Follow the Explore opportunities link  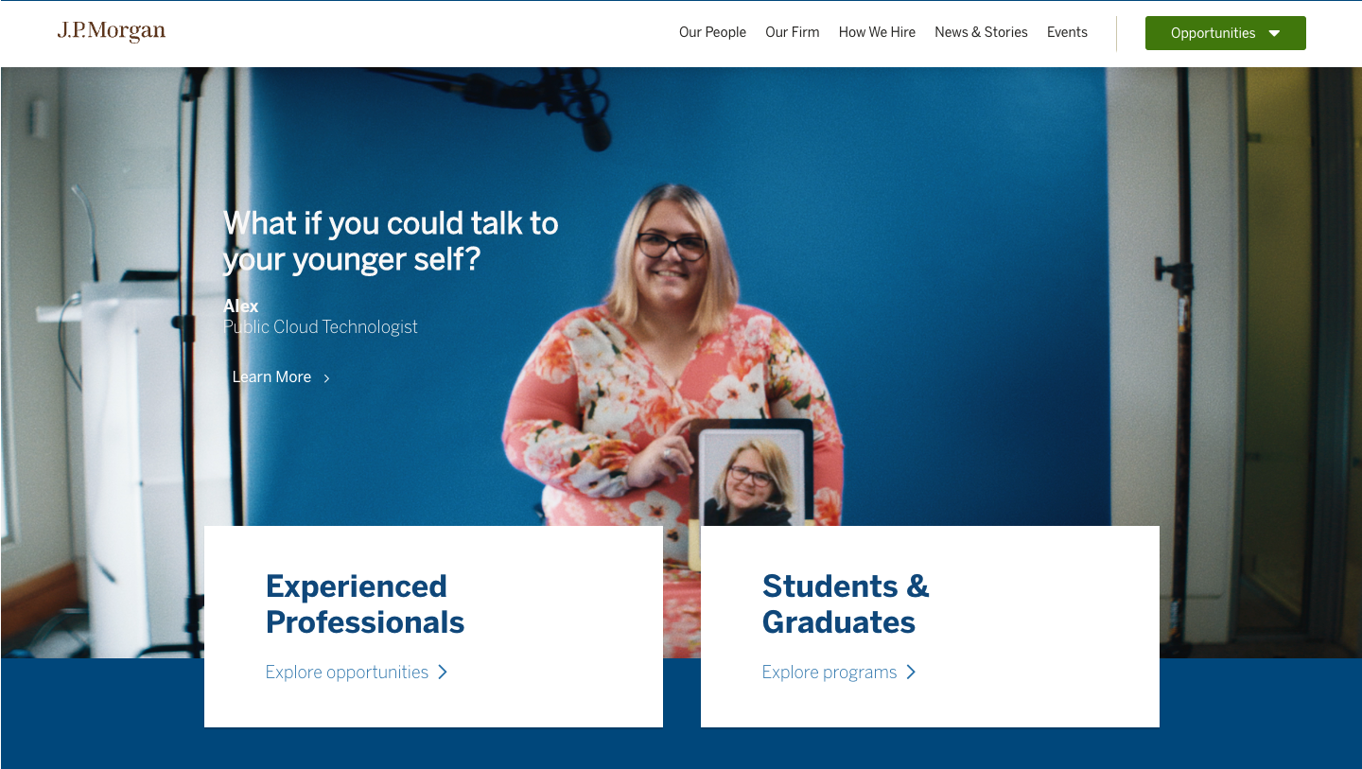click(x=346, y=673)
